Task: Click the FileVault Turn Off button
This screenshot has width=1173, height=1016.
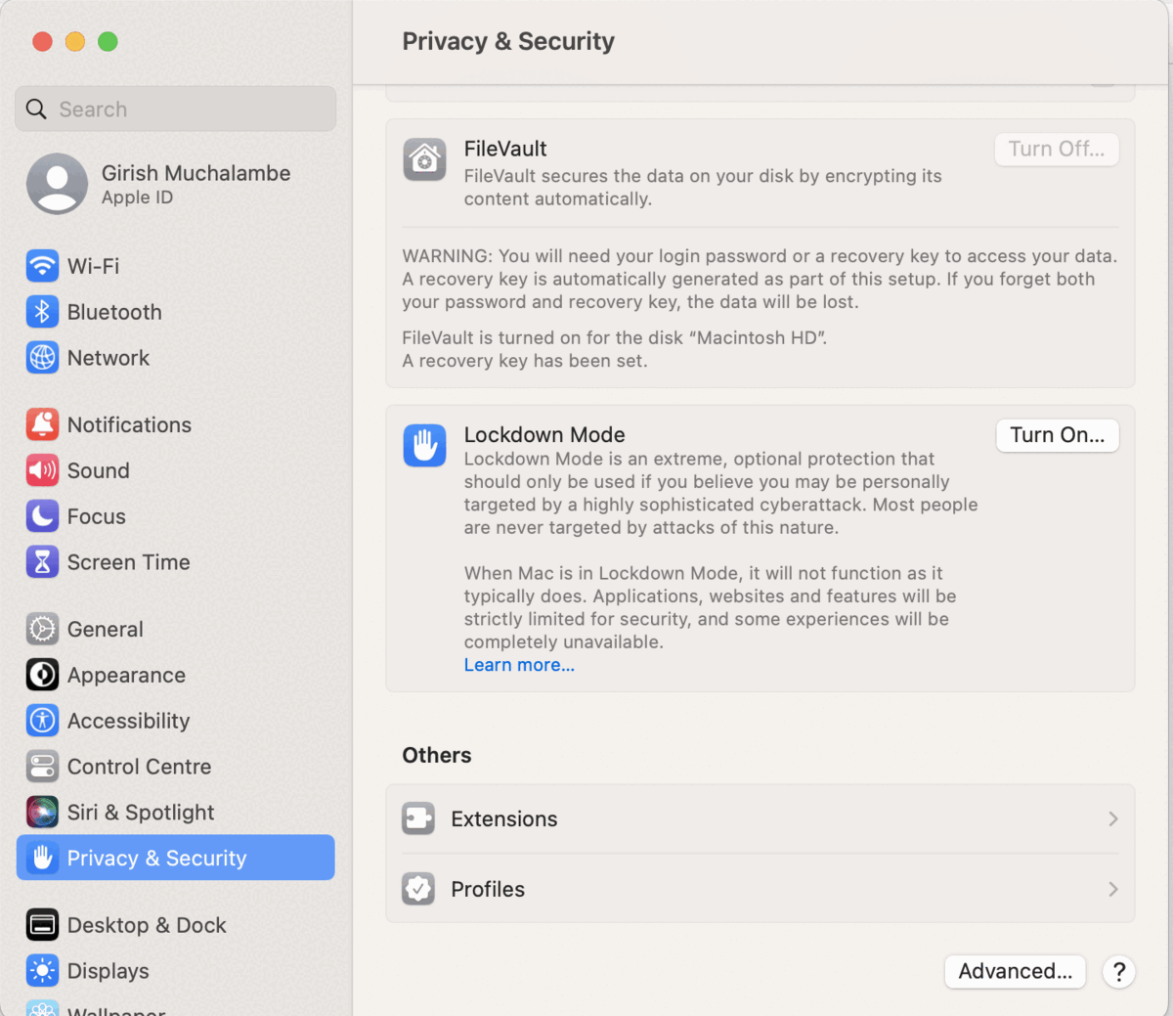Action: pyautogui.click(x=1056, y=150)
